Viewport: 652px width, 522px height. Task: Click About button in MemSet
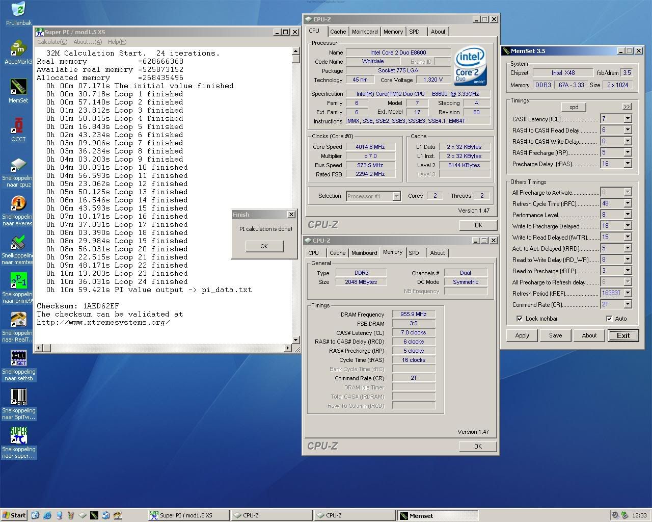pyautogui.click(x=589, y=335)
